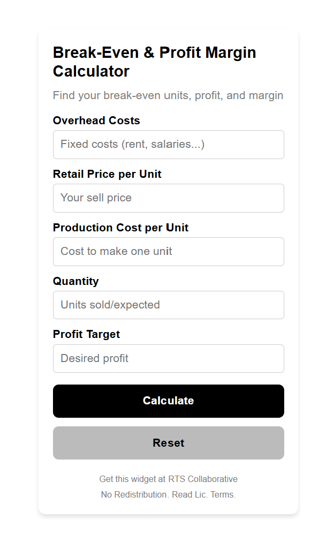Click the Break-Even & Profit Margin Calculator heading
Image resolution: width=334 pixels, height=557 pixels.
[154, 61]
